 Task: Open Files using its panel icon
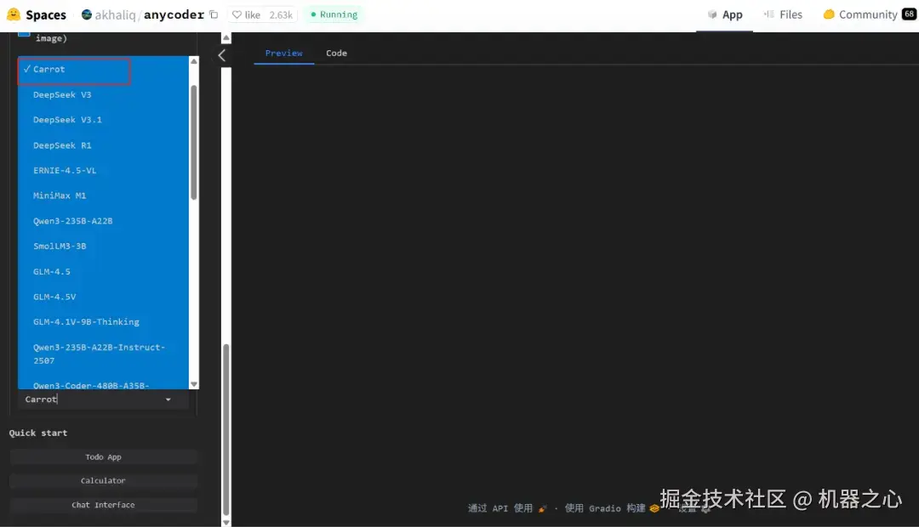[x=768, y=14]
